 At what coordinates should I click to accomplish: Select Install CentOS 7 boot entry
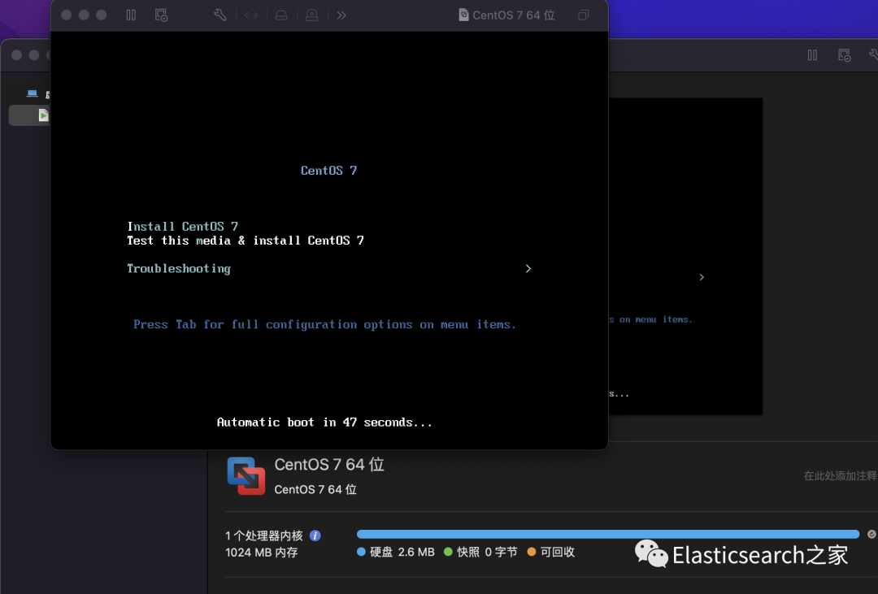point(183,226)
